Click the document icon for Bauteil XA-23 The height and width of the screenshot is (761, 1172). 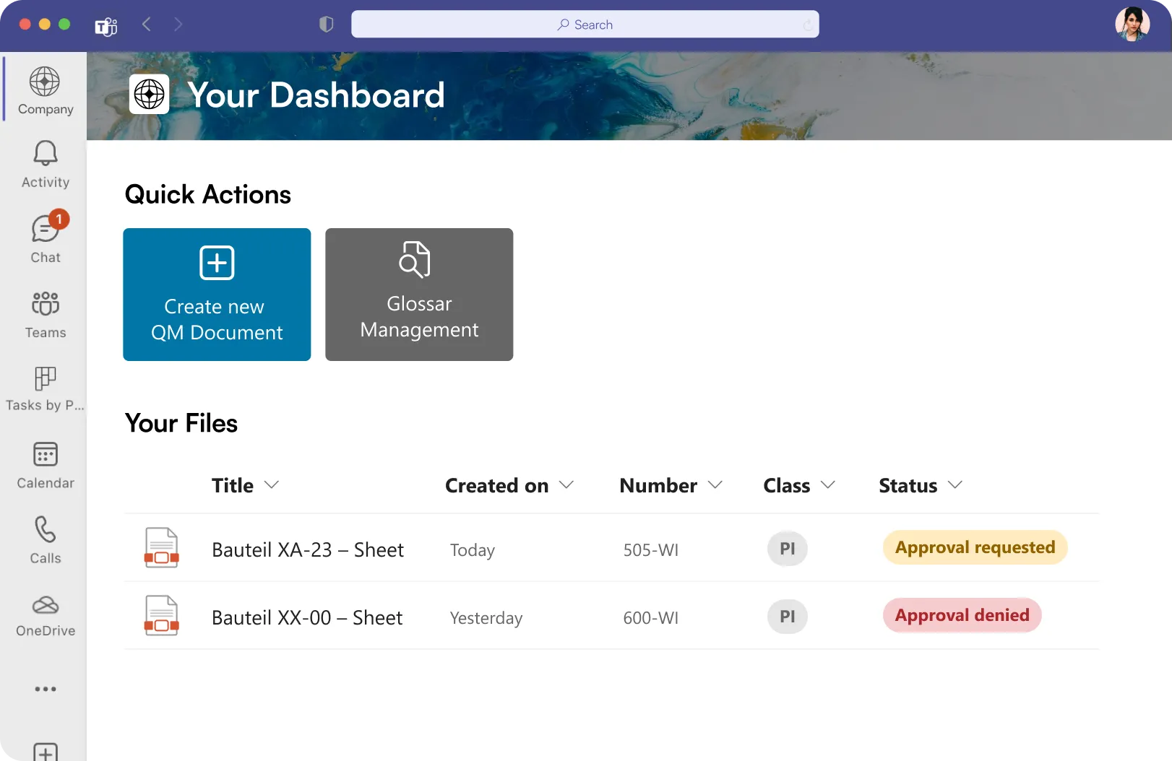(161, 547)
